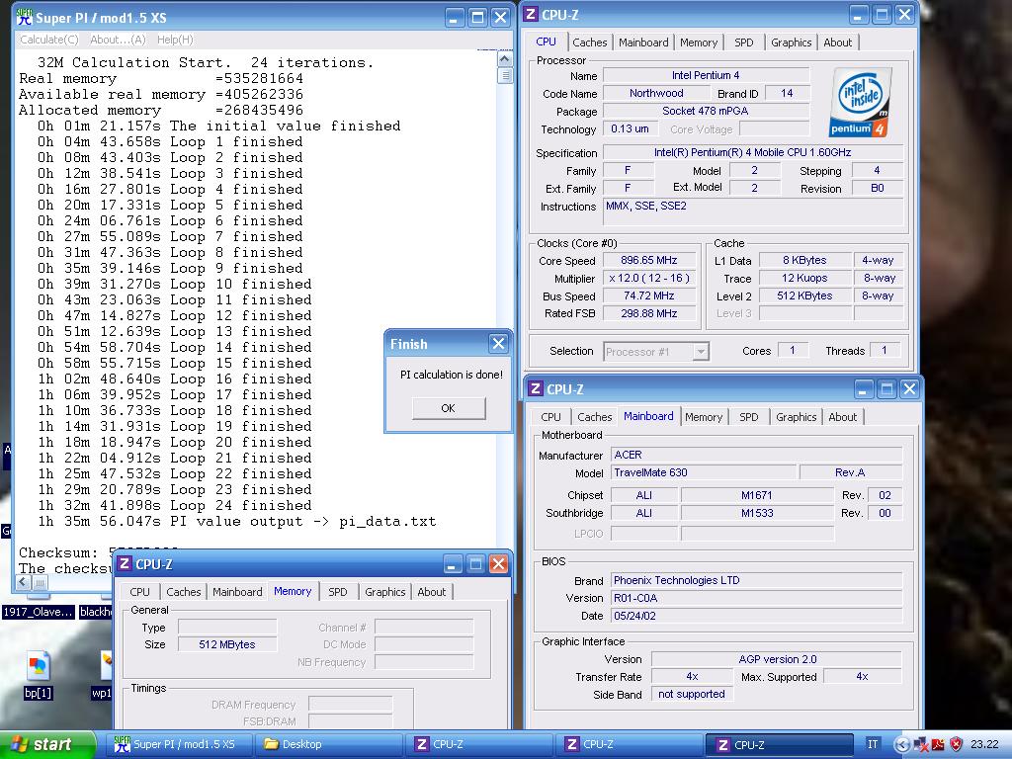
Task: Open Graphics tab in top CPU-Z window
Action: (x=791, y=42)
